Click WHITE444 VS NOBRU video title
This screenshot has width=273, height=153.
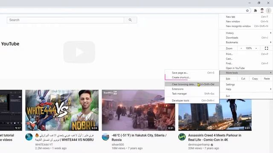tap(64, 138)
